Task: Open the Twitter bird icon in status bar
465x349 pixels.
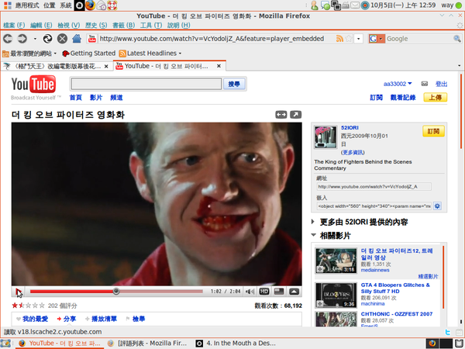Action: click(448, 332)
